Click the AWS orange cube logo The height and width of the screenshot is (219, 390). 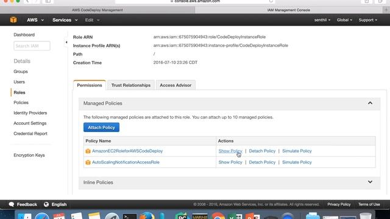pos(13,20)
